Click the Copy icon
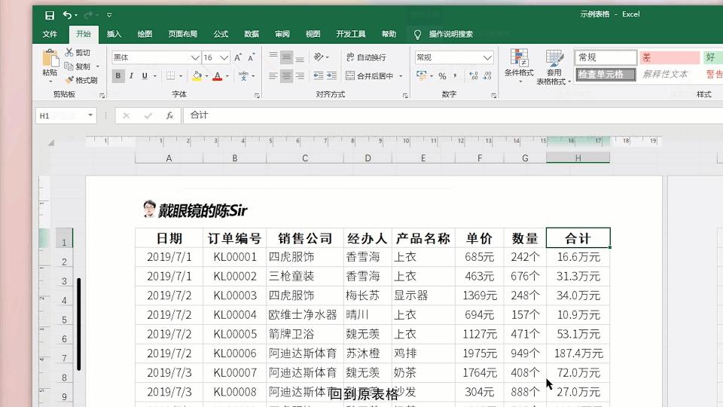This screenshot has height=407, width=723. pyautogui.click(x=69, y=66)
